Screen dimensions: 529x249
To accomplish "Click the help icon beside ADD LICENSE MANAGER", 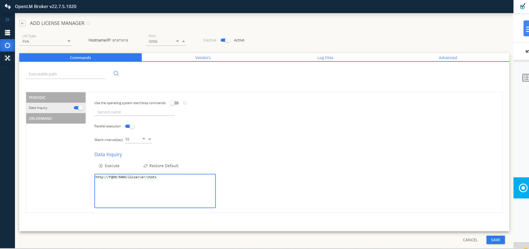I will coord(88,23).
